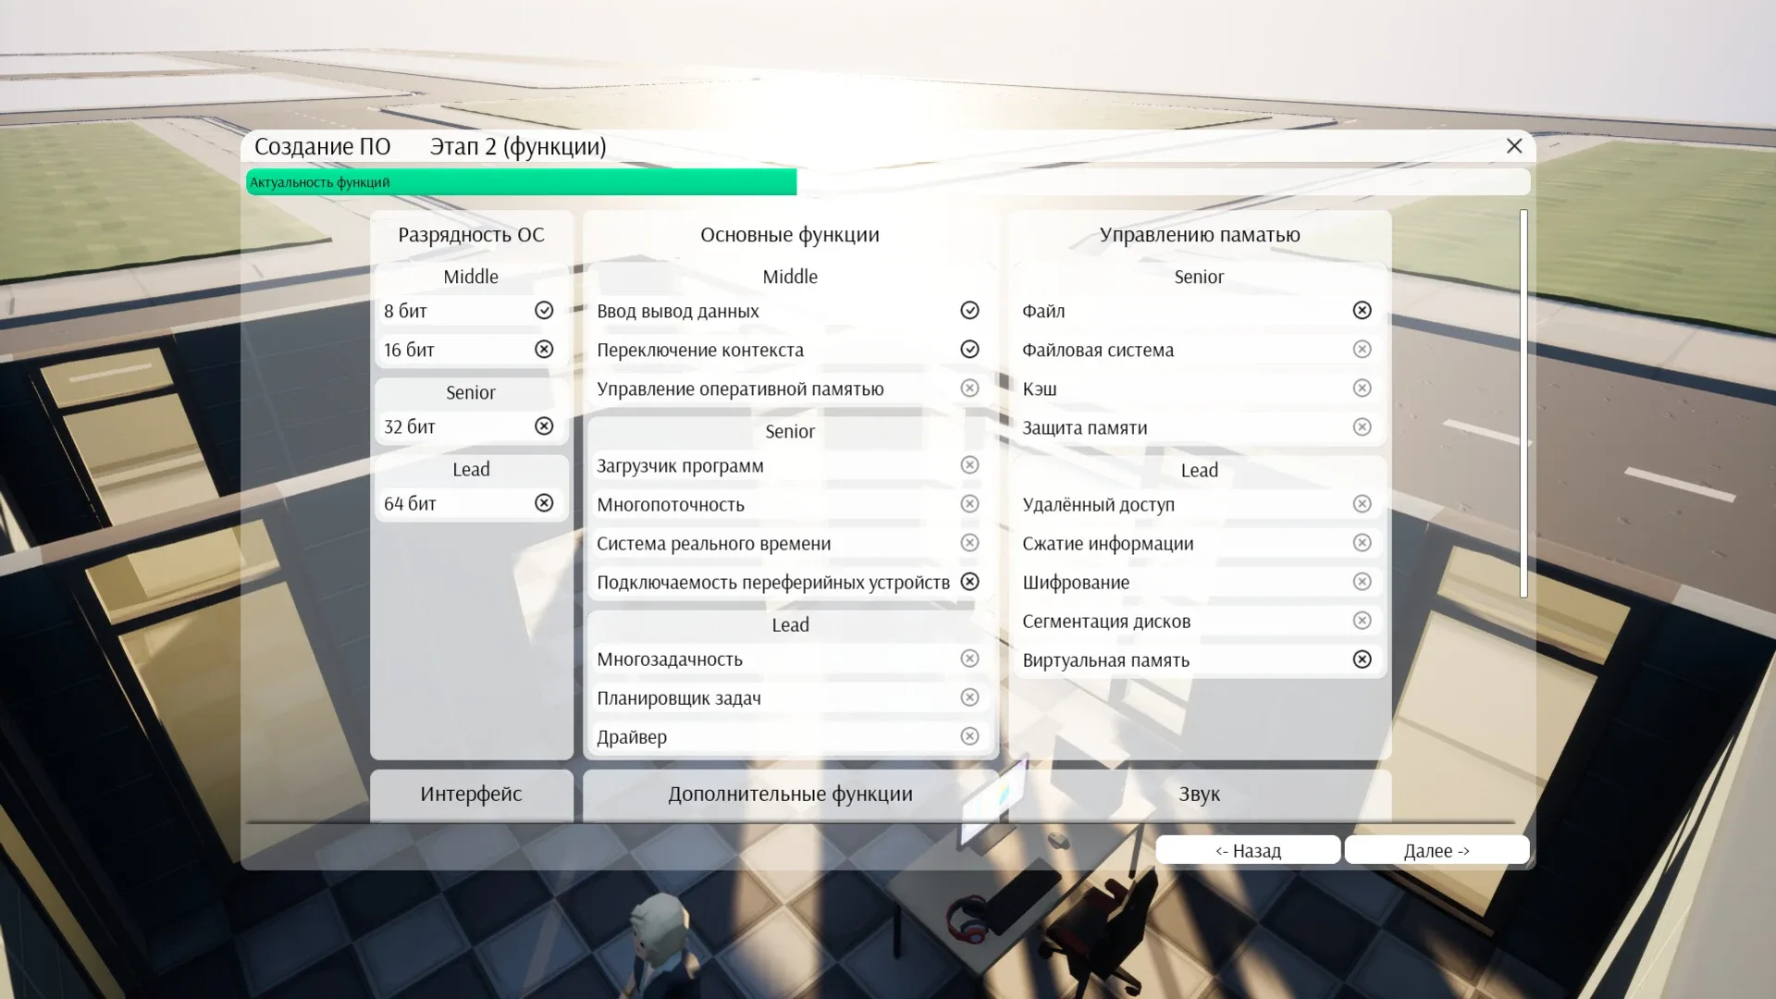Click the cross icon for 64 бит
The image size is (1776, 999).
544,503
